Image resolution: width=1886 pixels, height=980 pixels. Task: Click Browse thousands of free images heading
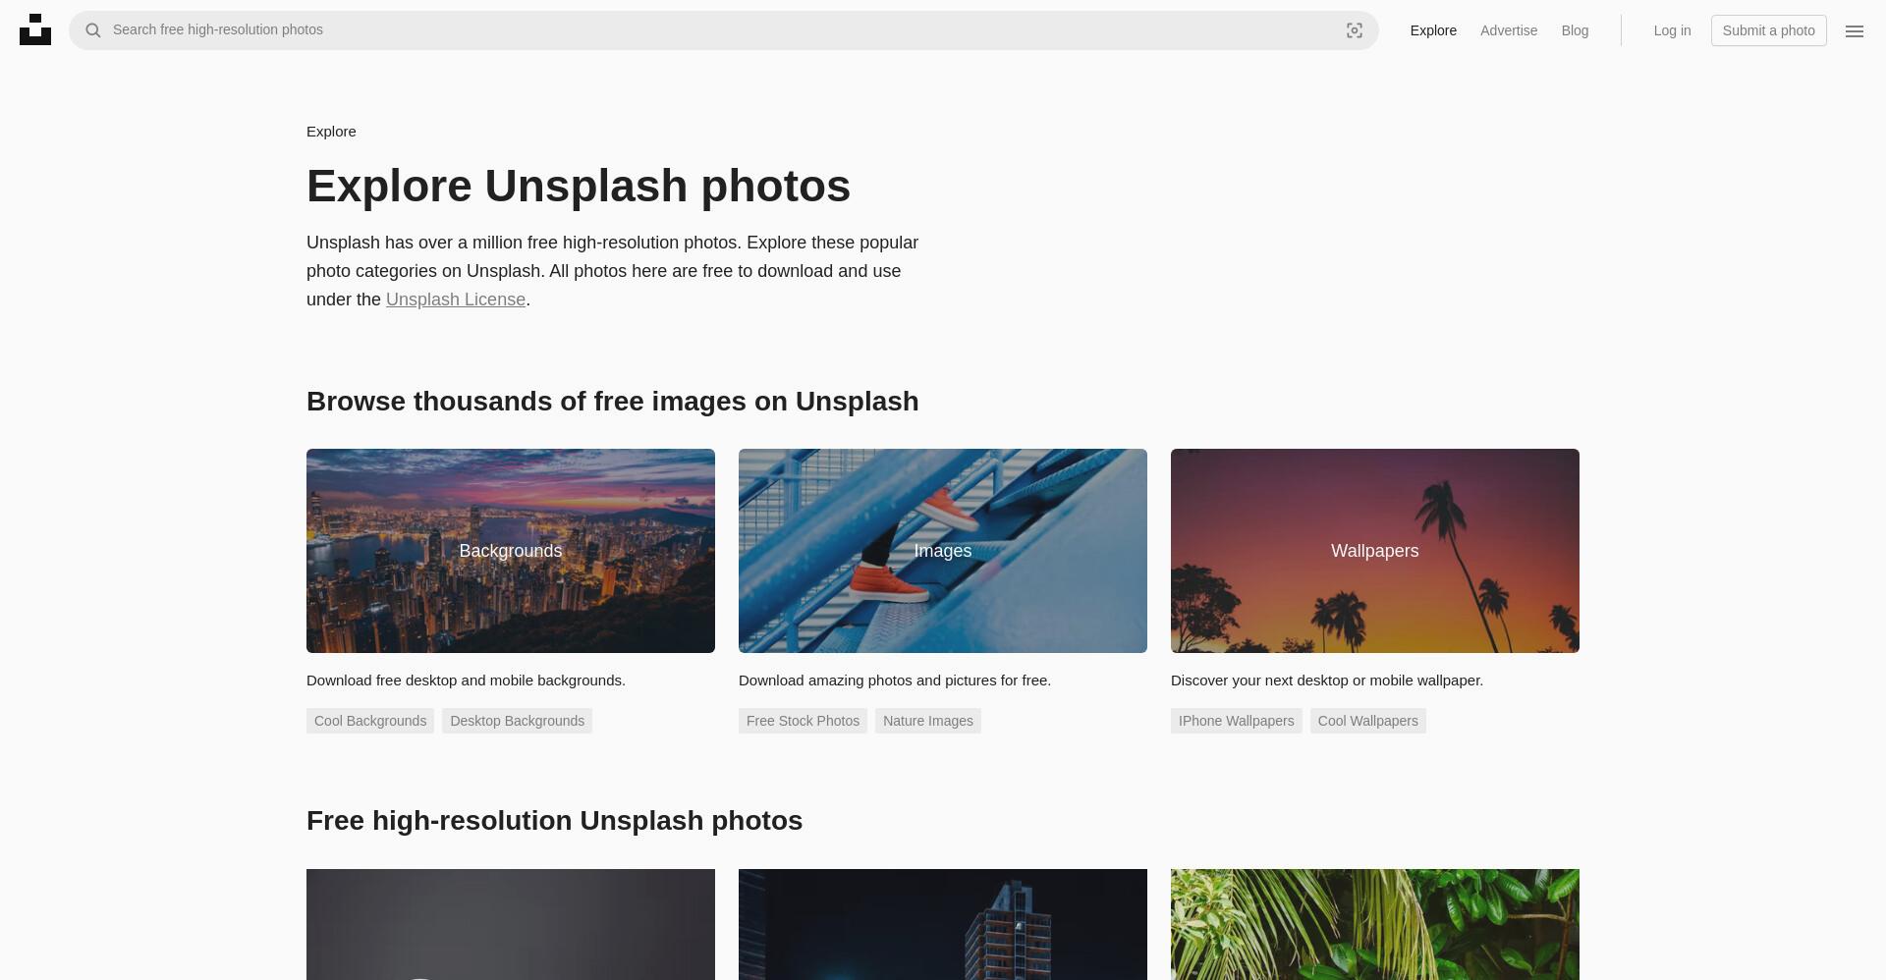click(613, 402)
